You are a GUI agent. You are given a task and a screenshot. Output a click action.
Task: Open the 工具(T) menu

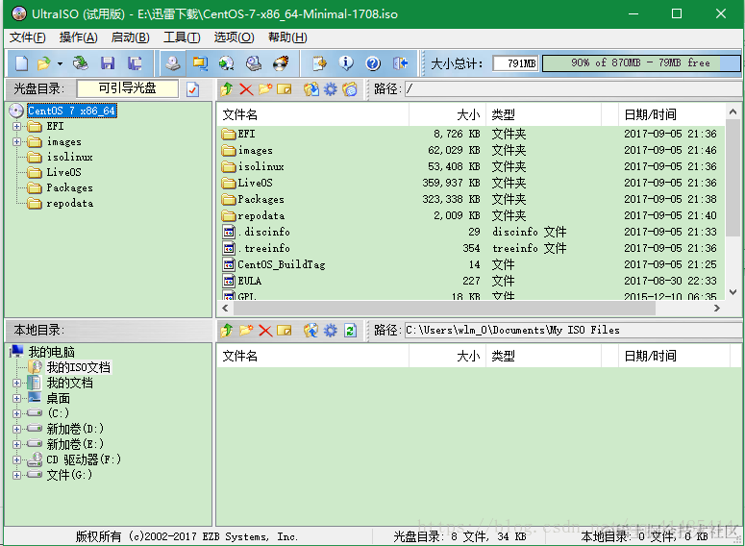coord(182,37)
